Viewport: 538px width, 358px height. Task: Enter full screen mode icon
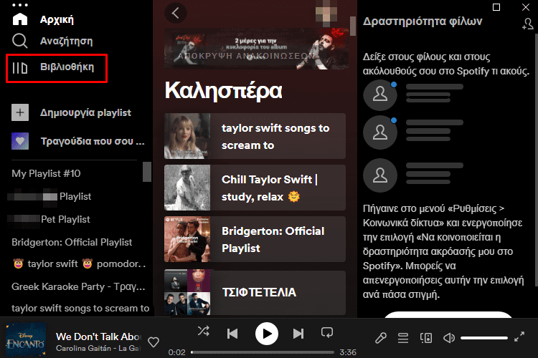(519, 337)
